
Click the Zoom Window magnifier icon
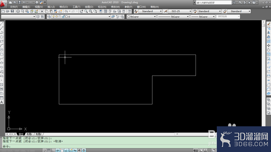(x=91, y=11)
